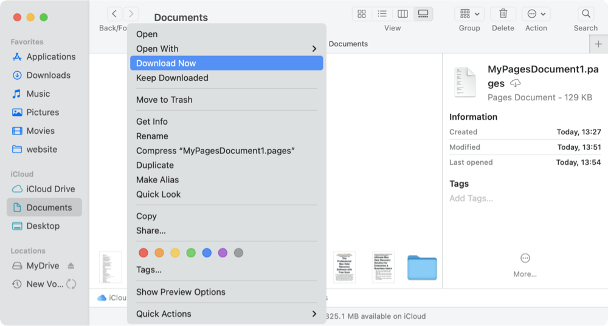608x326 pixels.
Task: Select Make Alias
Action: (x=226, y=179)
